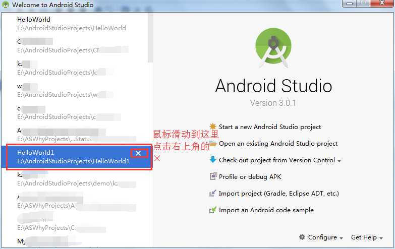Select Profile or debug APK
This screenshot has height=249, width=395.
point(250,177)
